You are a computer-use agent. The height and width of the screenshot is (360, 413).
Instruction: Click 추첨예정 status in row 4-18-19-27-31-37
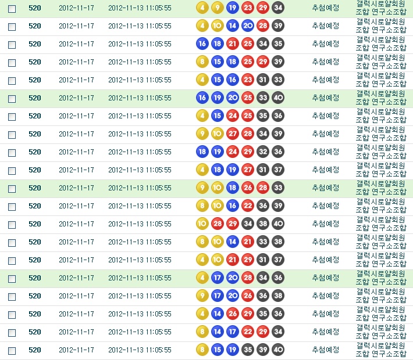pyautogui.click(x=325, y=170)
